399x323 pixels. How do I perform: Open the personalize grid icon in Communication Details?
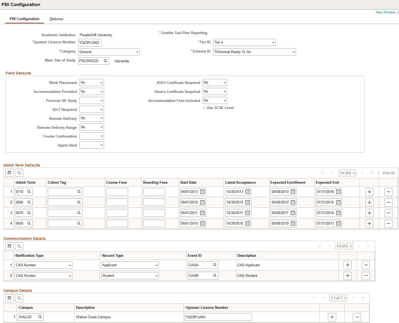(x=9, y=246)
